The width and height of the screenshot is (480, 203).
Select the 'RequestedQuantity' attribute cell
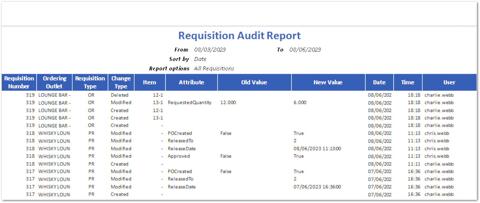point(189,103)
